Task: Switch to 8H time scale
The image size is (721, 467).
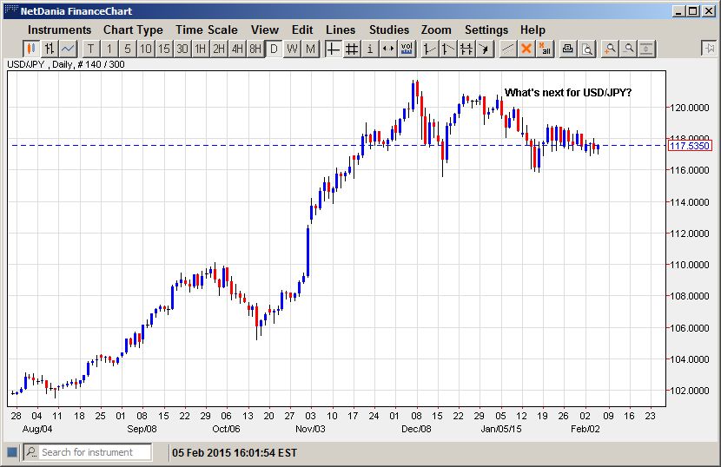Action: pos(255,49)
